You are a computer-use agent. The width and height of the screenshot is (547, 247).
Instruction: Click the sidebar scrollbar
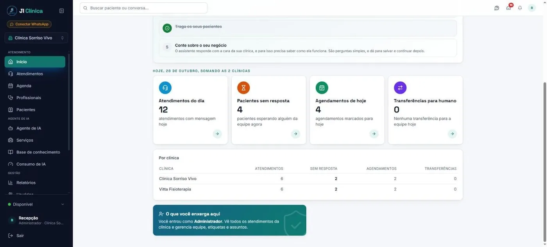(x=69, y=102)
